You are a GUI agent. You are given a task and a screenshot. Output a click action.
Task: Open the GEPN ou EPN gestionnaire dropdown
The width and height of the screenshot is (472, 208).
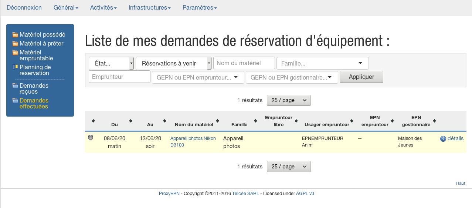tap(292, 77)
